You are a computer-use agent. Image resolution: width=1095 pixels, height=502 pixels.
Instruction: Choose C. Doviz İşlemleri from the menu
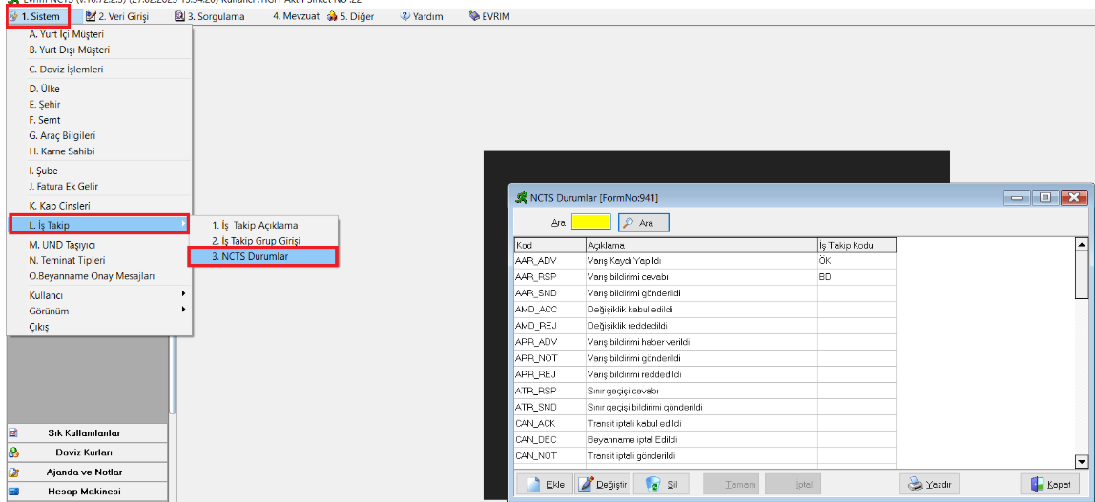(x=98, y=70)
